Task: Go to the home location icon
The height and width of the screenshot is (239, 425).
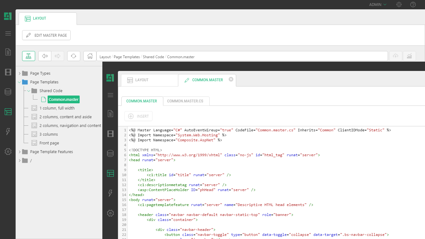Action: (x=90, y=56)
